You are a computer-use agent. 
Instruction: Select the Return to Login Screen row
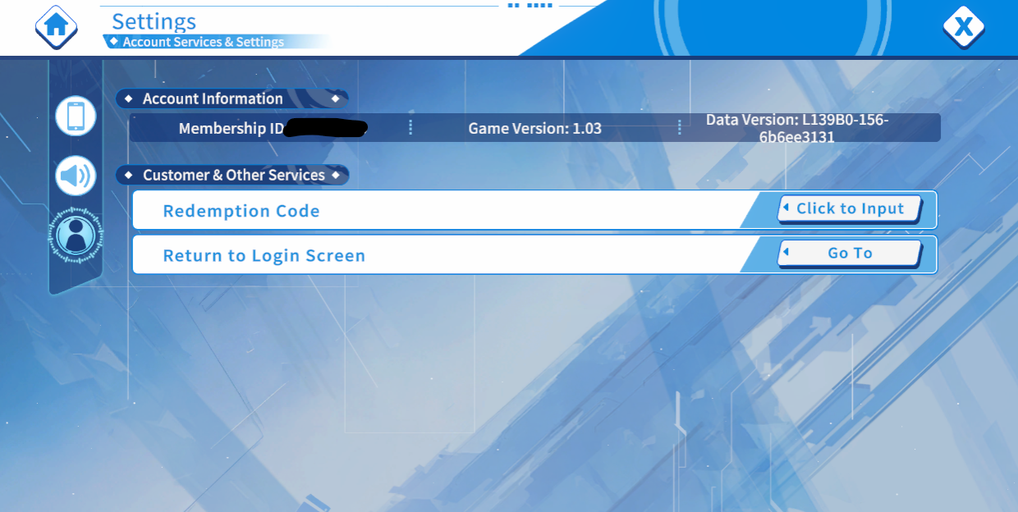264,255
